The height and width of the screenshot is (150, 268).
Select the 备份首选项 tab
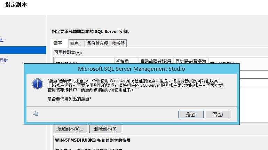97,44
